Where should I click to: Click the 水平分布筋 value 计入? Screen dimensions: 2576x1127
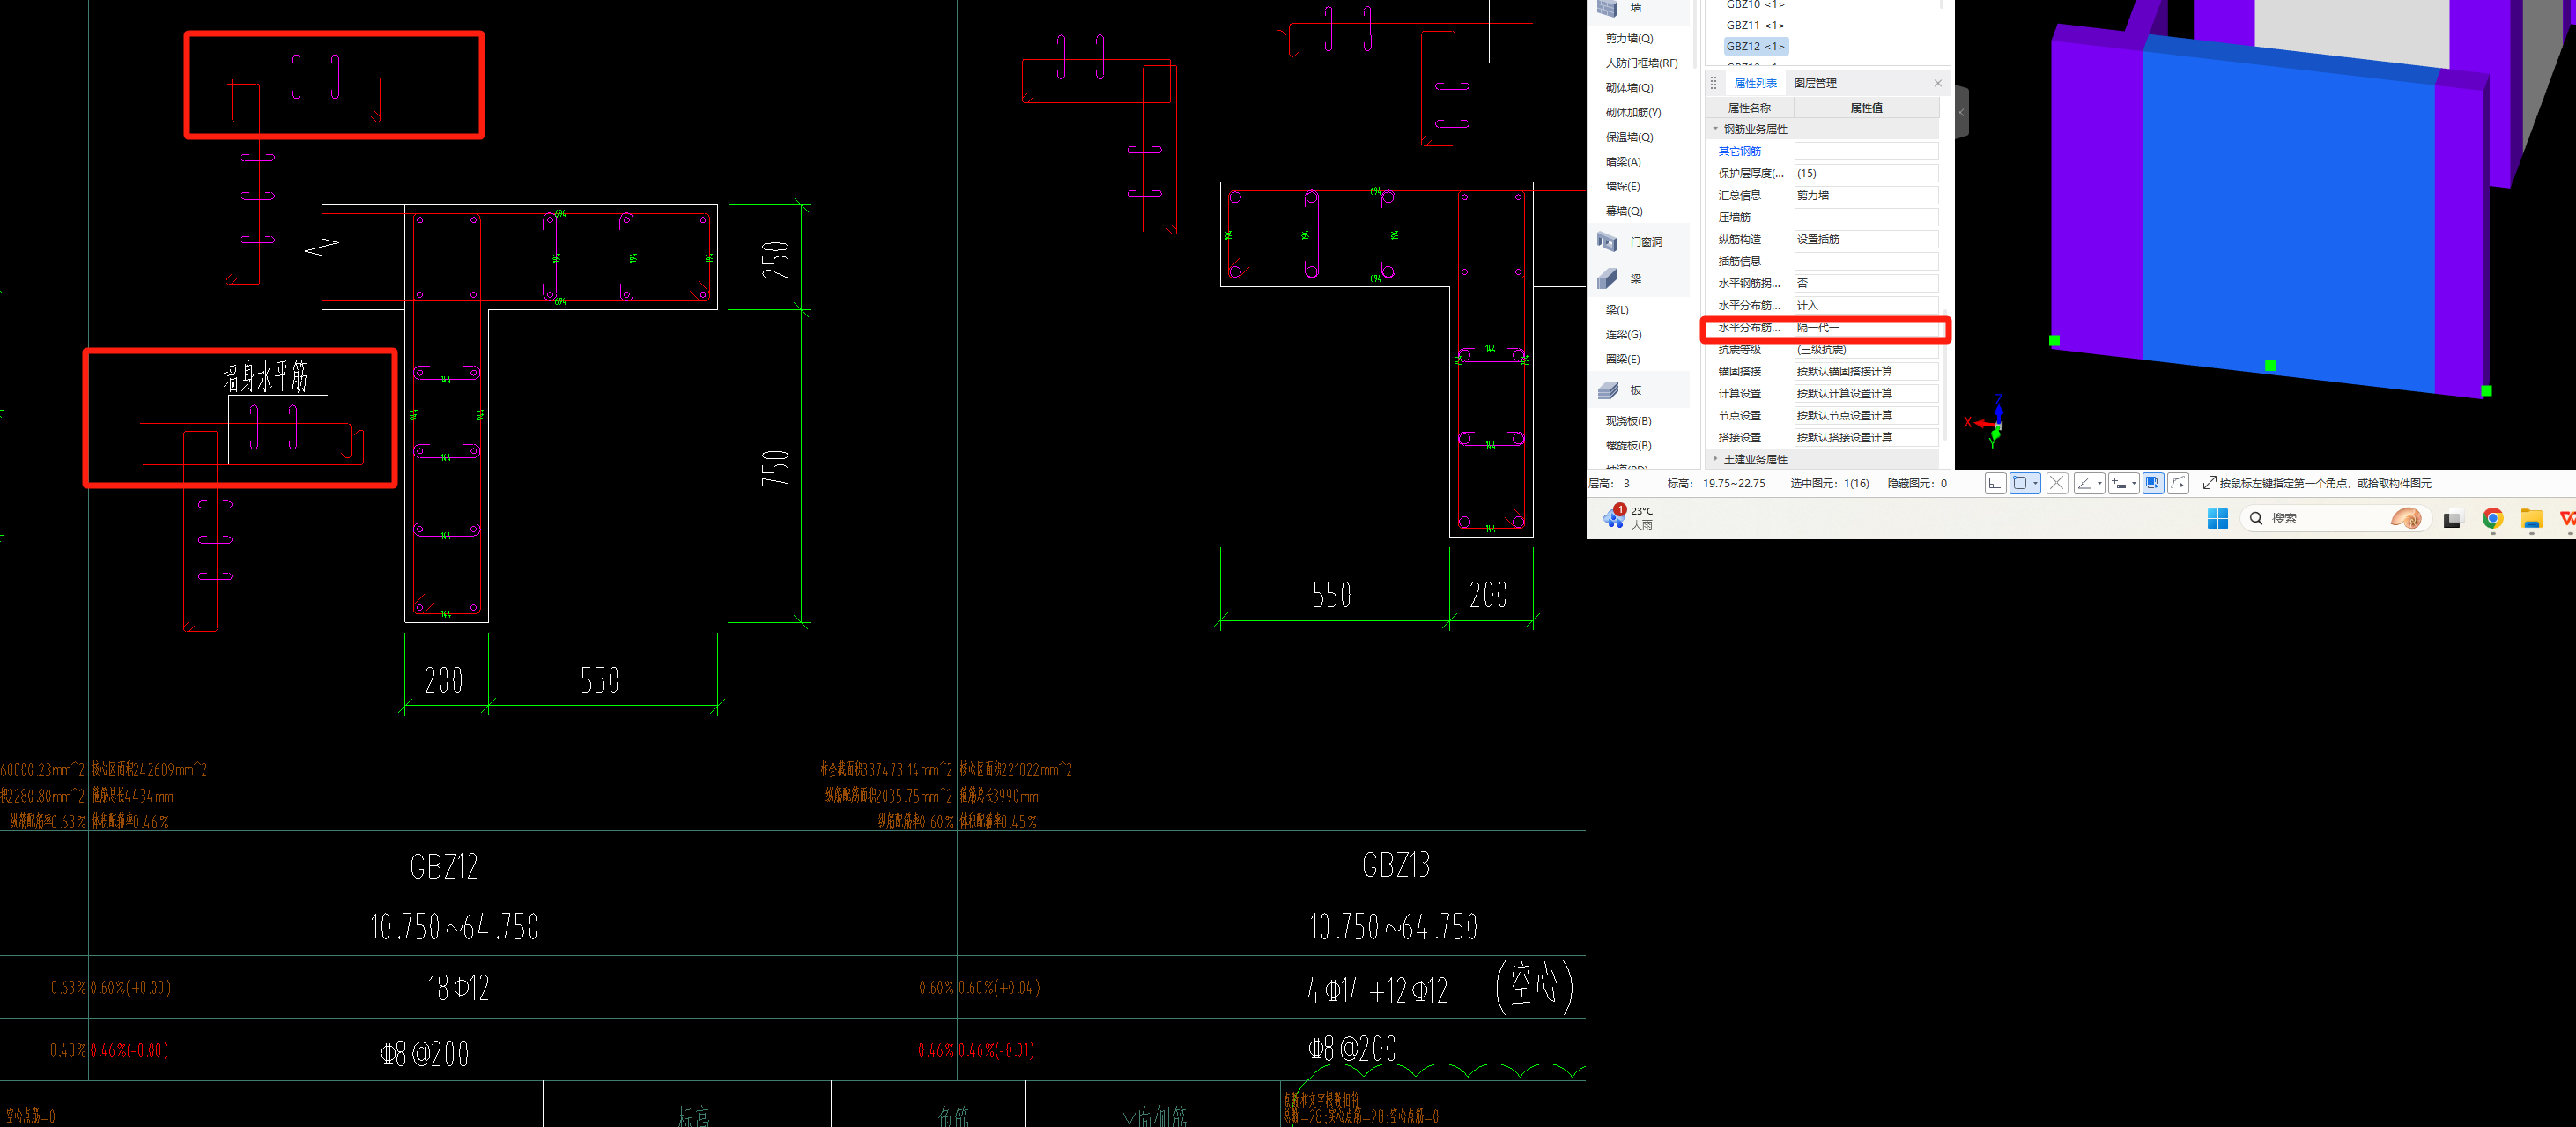point(1866,305)
